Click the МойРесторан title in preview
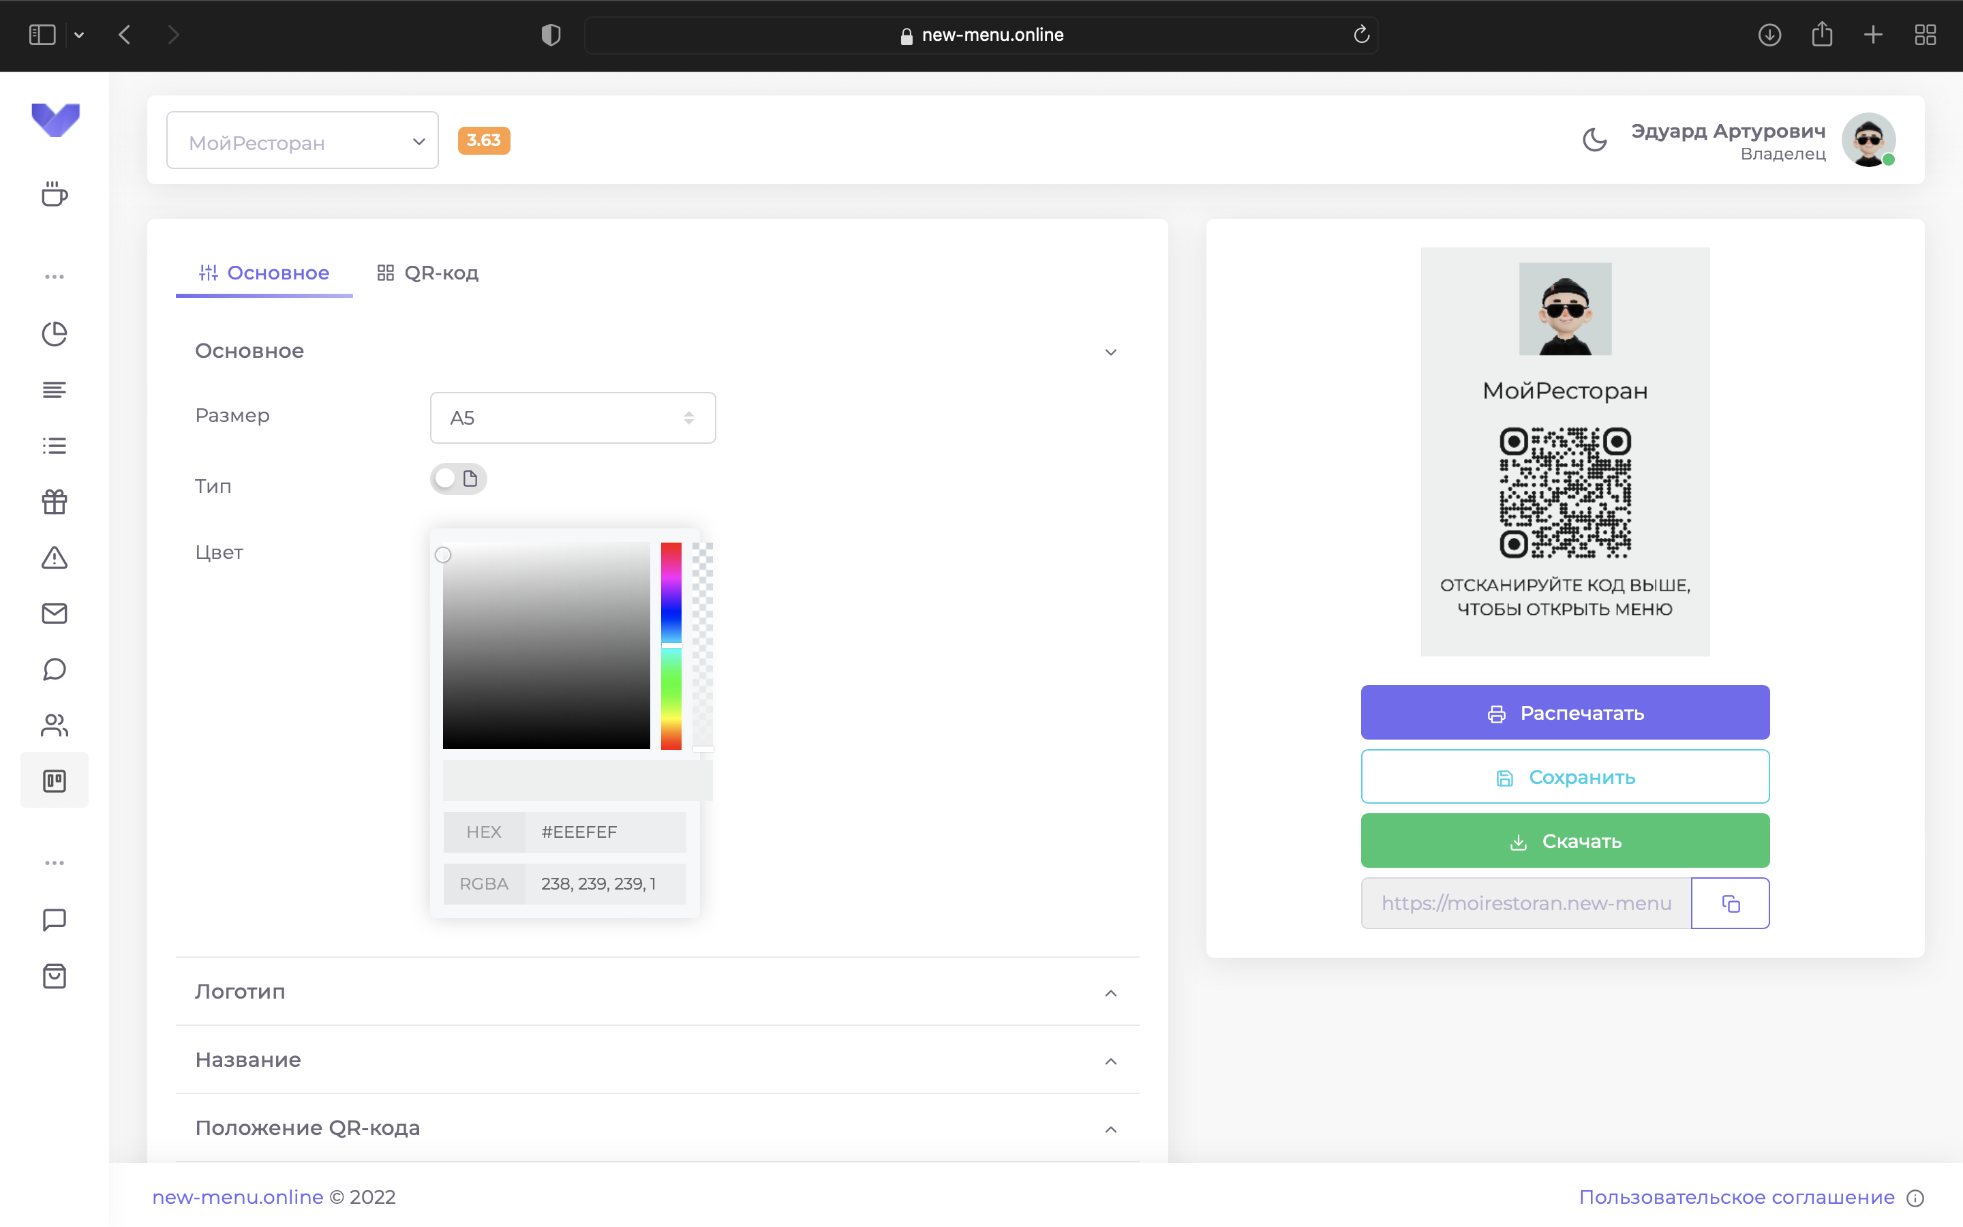Screen dimensions: 1963x1227 click(1565, 391)
